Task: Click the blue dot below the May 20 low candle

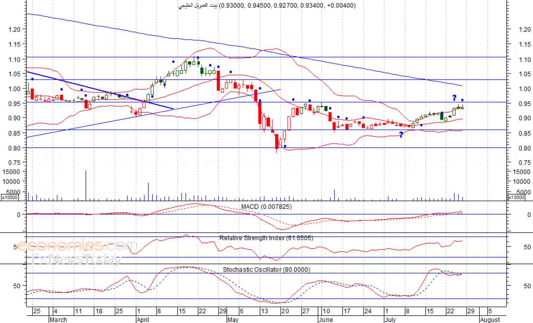Action: pyautogui.click(x=285, y=146)
